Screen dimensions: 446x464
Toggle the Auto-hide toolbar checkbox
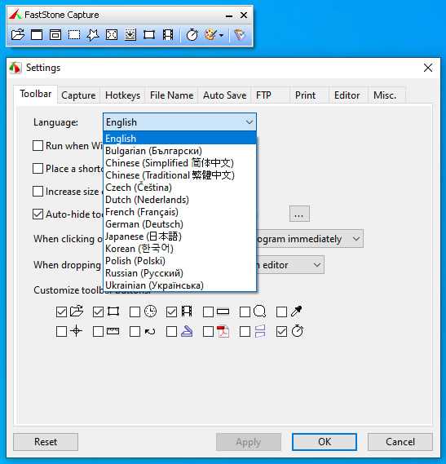coord(38,214)
